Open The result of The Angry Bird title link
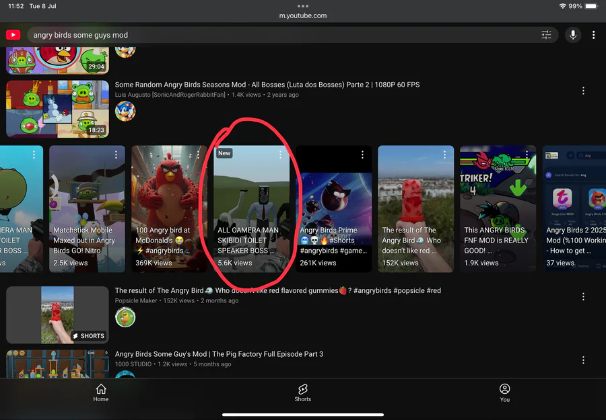606x420 pixels. (278, 290)
